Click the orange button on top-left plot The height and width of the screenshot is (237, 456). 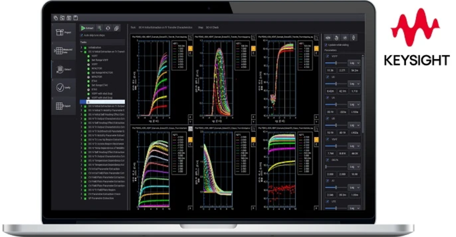pos(190,47)
